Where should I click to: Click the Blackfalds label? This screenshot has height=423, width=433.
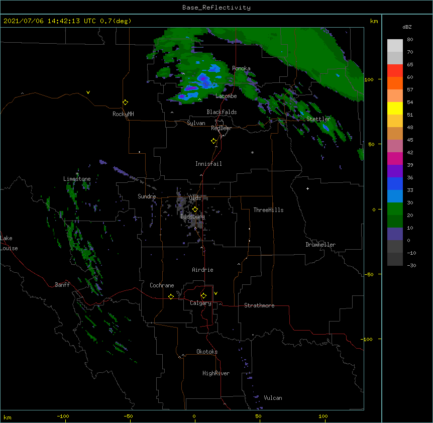coord(222,112)
